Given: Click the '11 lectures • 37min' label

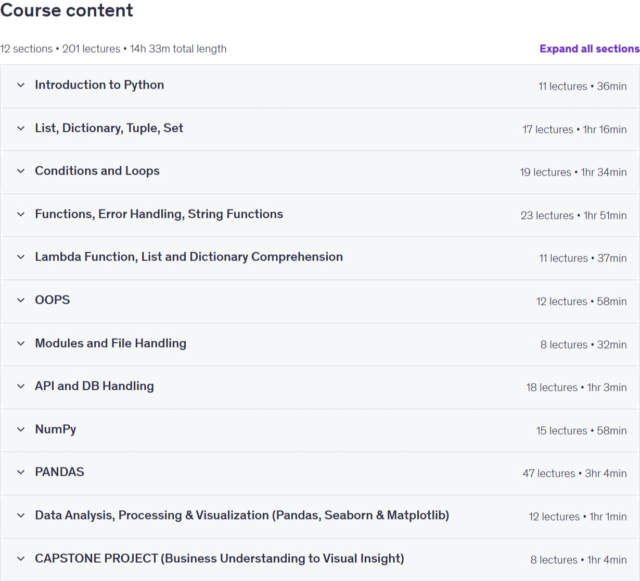Looking at the screenshot, I should point(583,258).
